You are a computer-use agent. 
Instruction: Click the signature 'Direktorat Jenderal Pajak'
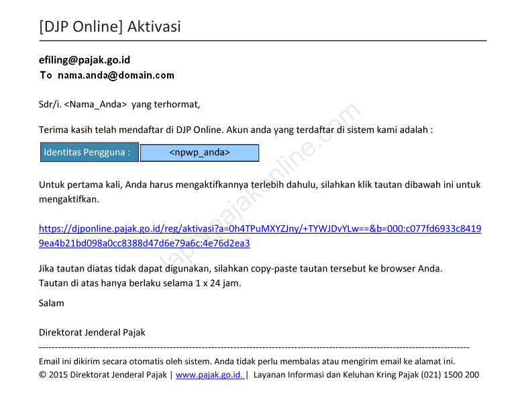[x=92, y=332]
